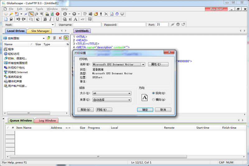The width and height of the screenshot is (249, 166).
Task: Switch to the Log Window tab
Action: coord(47,121)
